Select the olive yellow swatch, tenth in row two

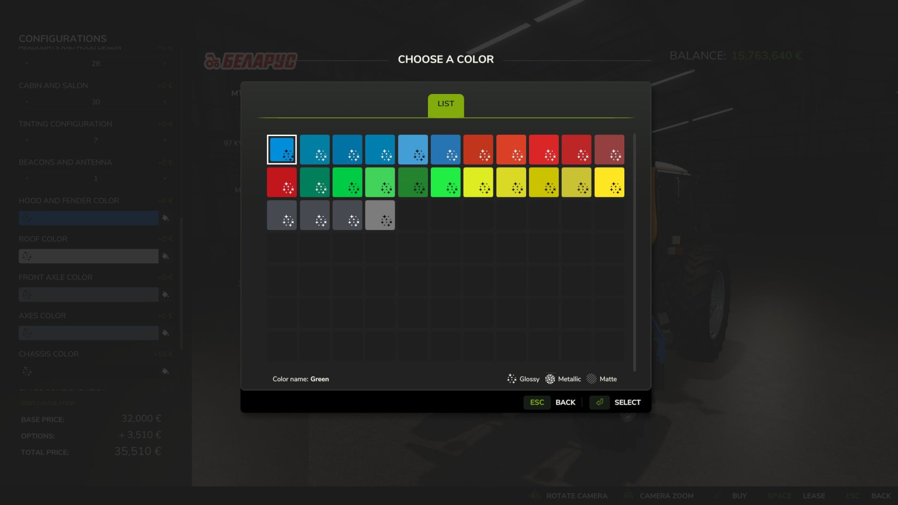[577, 182]
